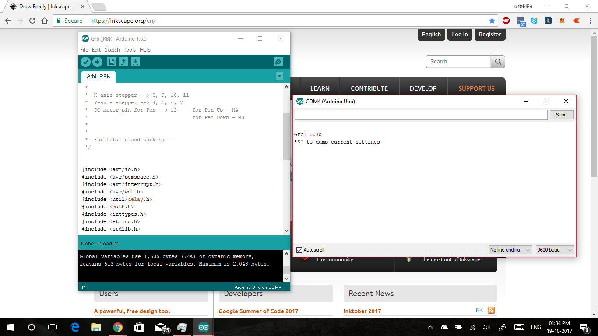This screenshot has width=598, height=336.
Task: Open the Inktober 2017 news link
Action: coord(362,311)
